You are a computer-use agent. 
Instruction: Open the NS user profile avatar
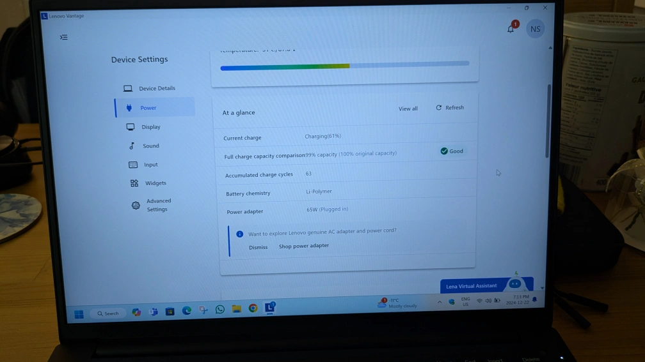pos(535,29)
